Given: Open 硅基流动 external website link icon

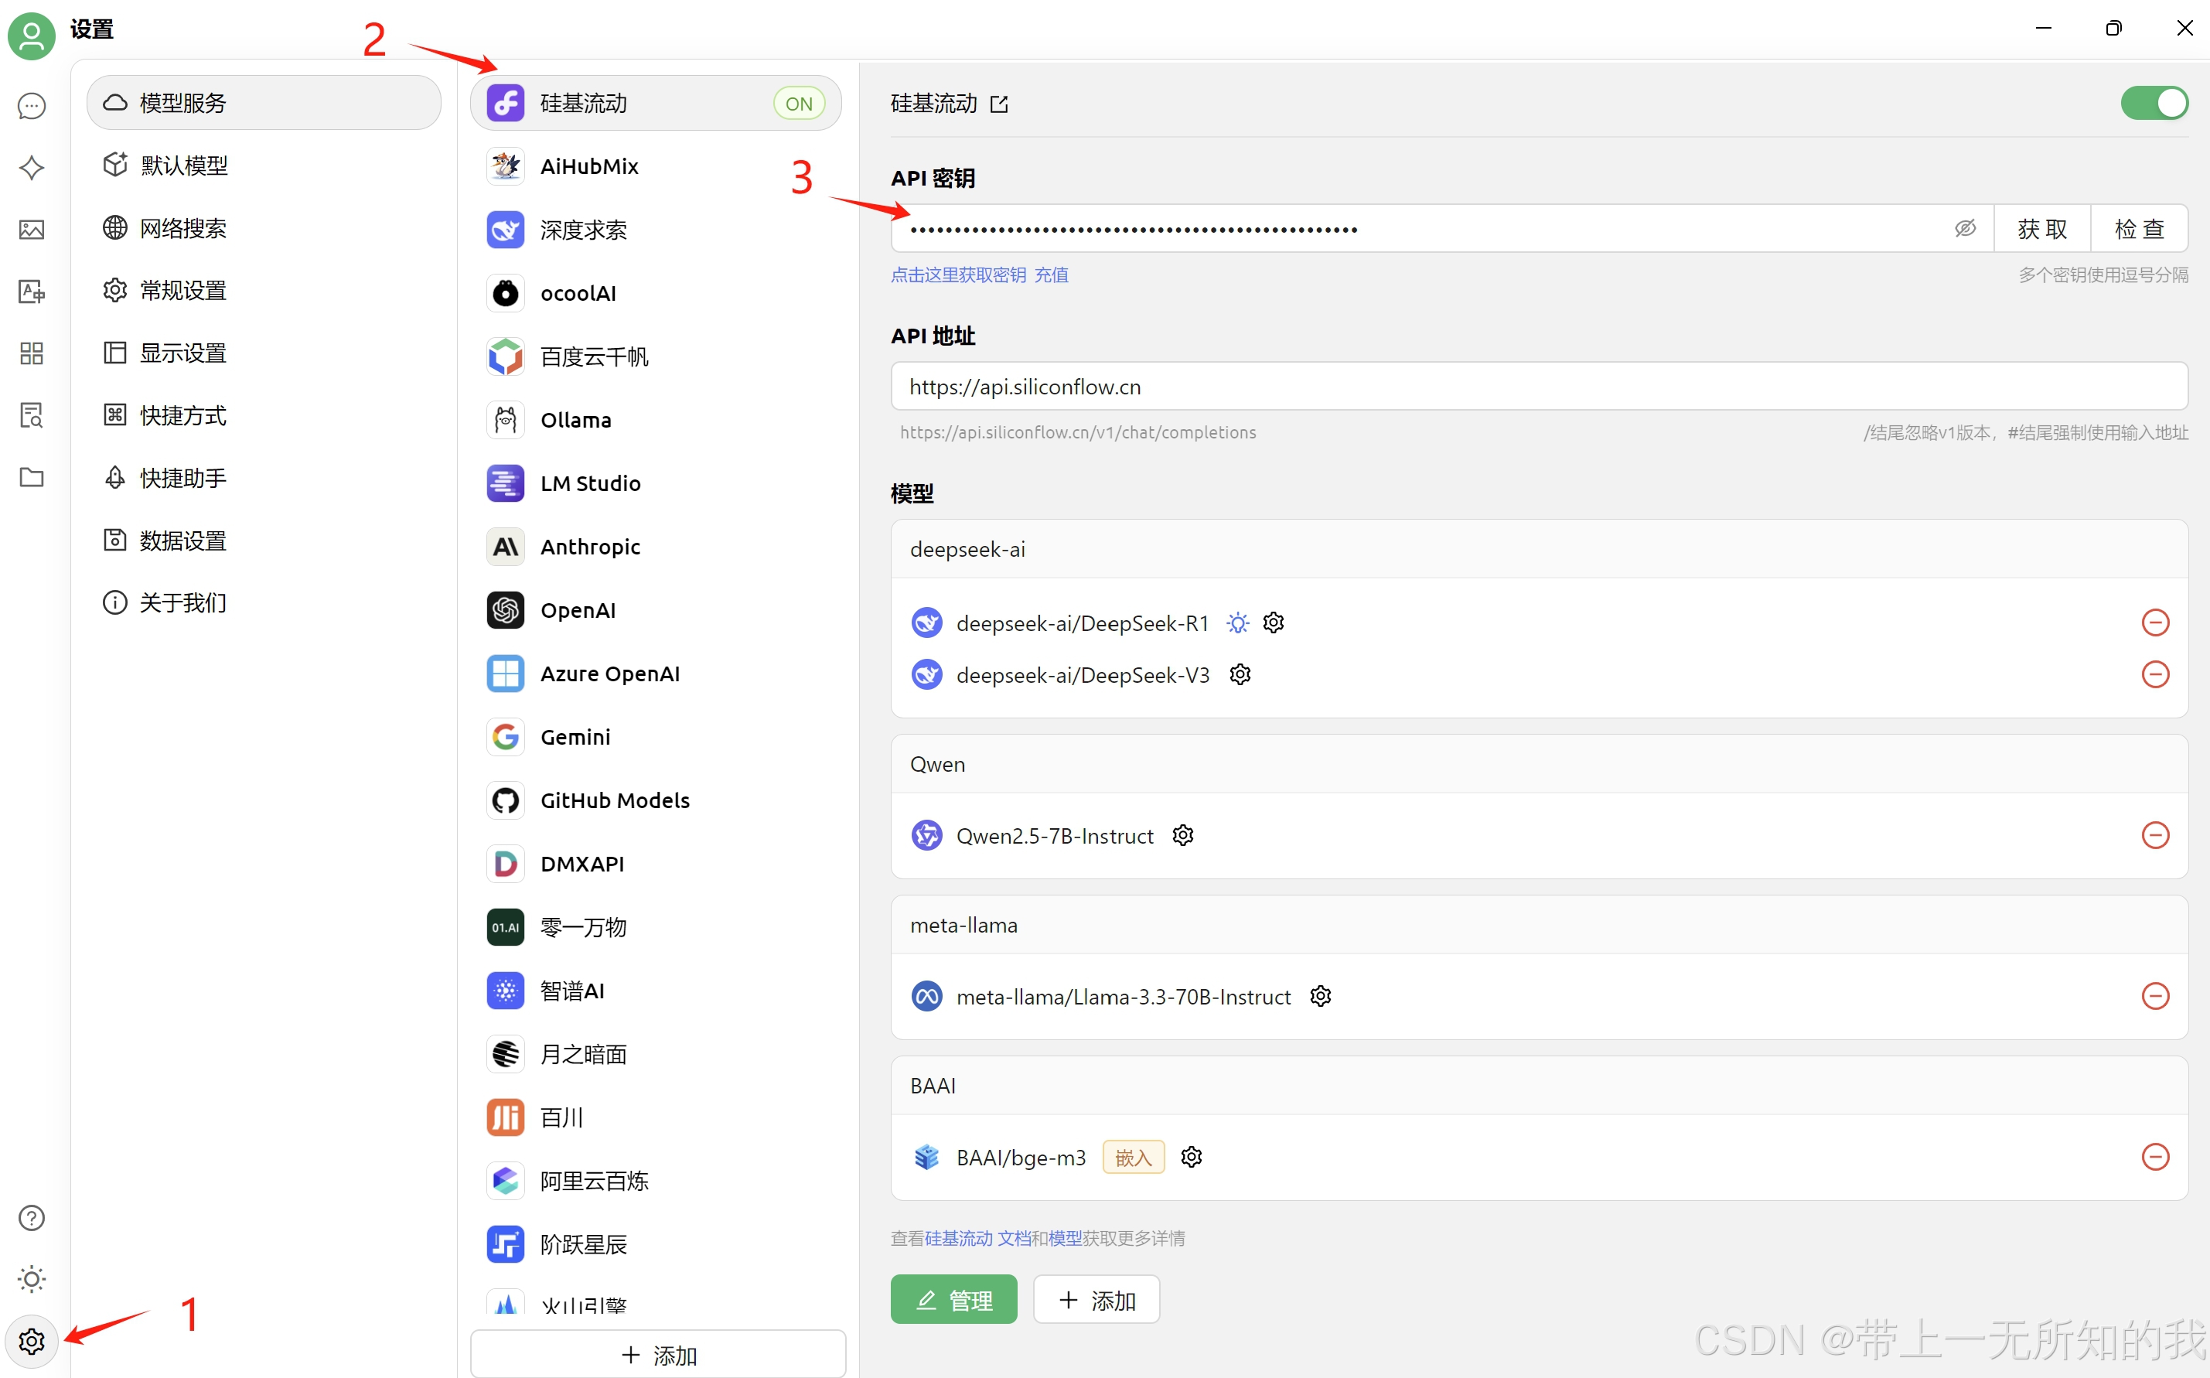Looking at the screenshot, I should click(999, 104).
